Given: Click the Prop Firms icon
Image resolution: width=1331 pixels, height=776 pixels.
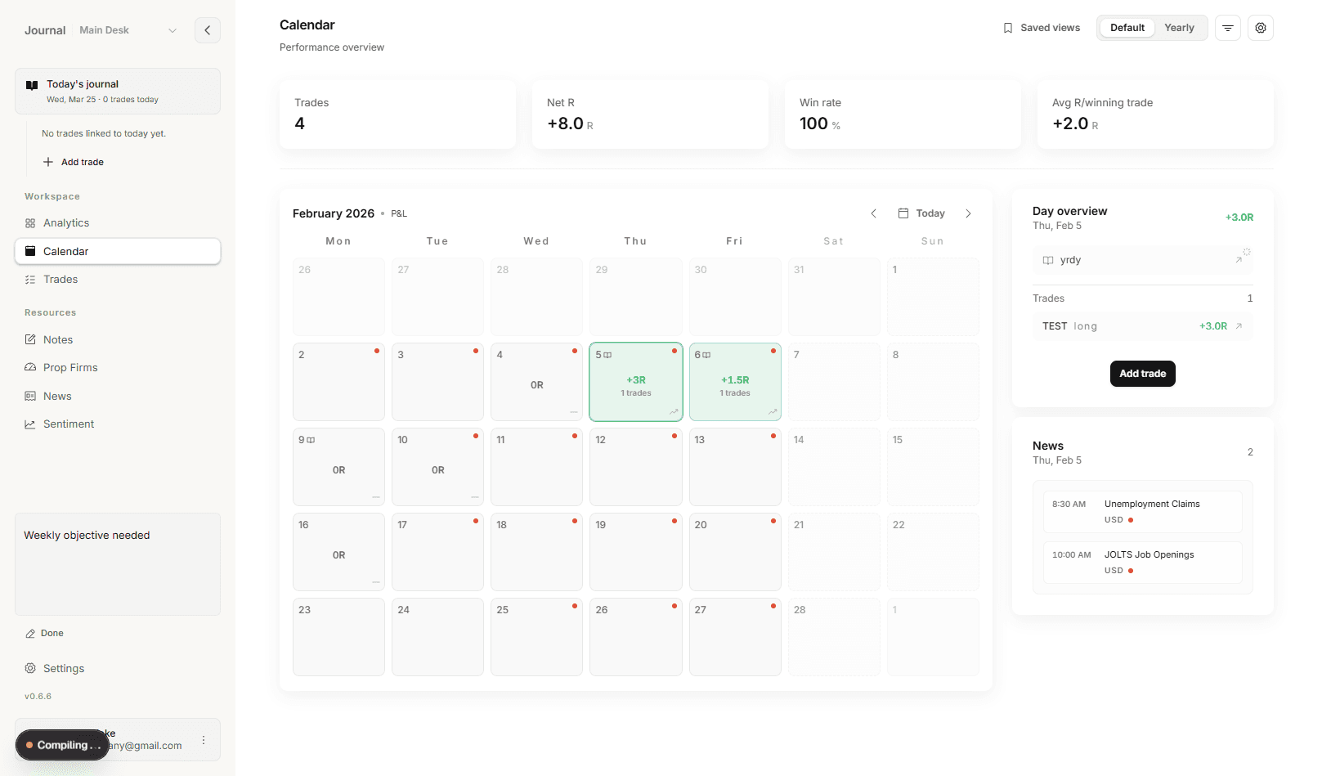Looking at the screenshot, I should [x=29, y=367].
